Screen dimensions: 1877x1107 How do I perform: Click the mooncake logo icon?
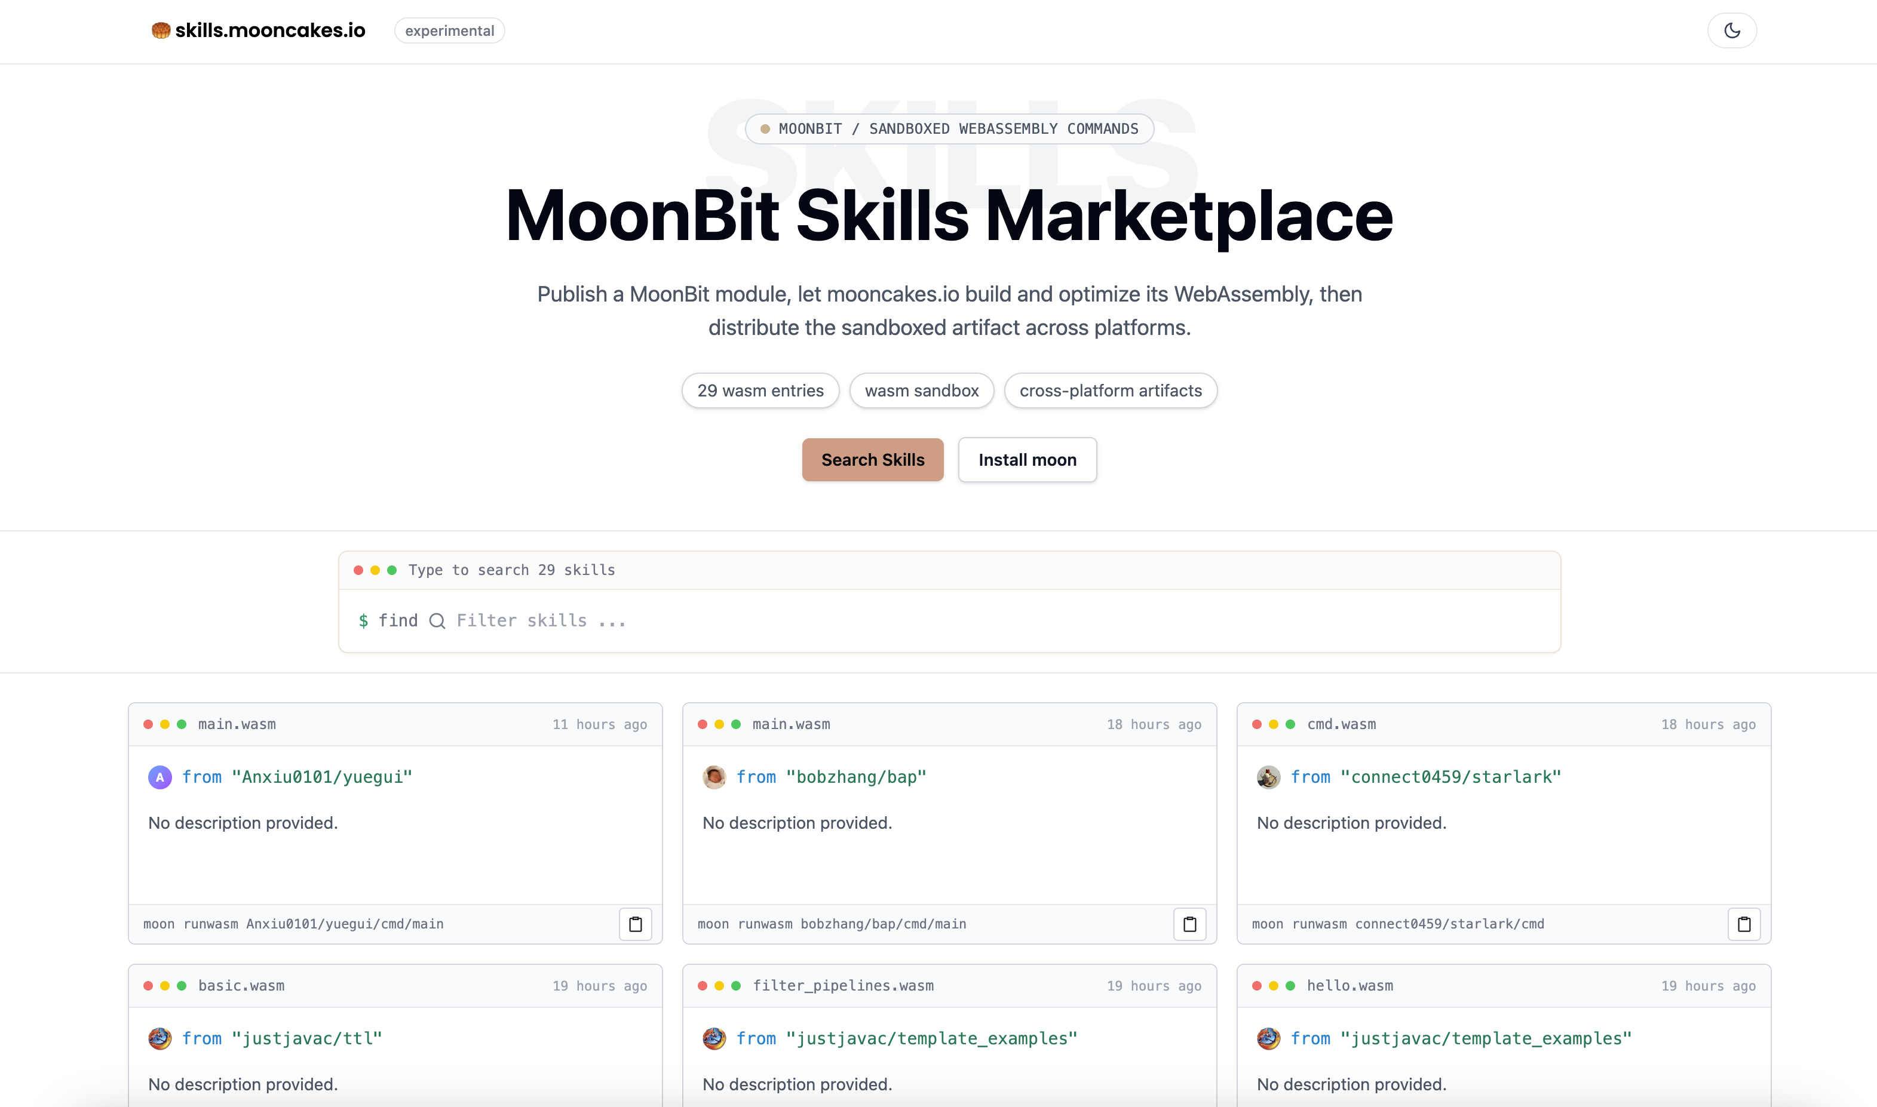(x=161, y=30)
